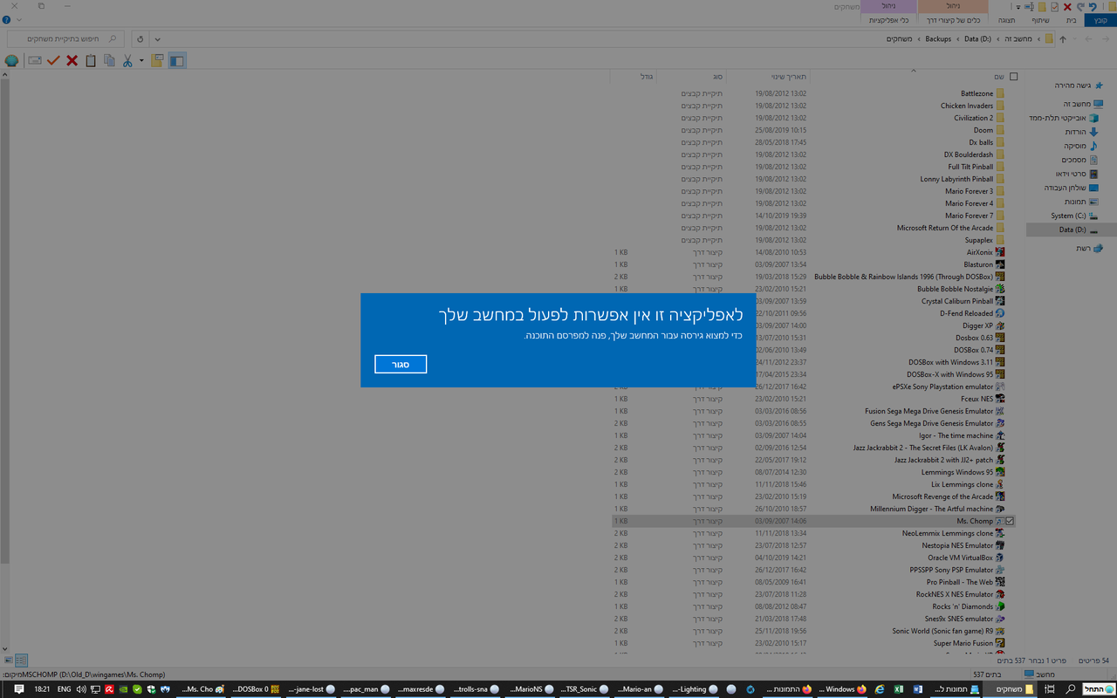Switch to the שיתוף ribbon tab
1117x698 pixels.
coord(1040,19)
